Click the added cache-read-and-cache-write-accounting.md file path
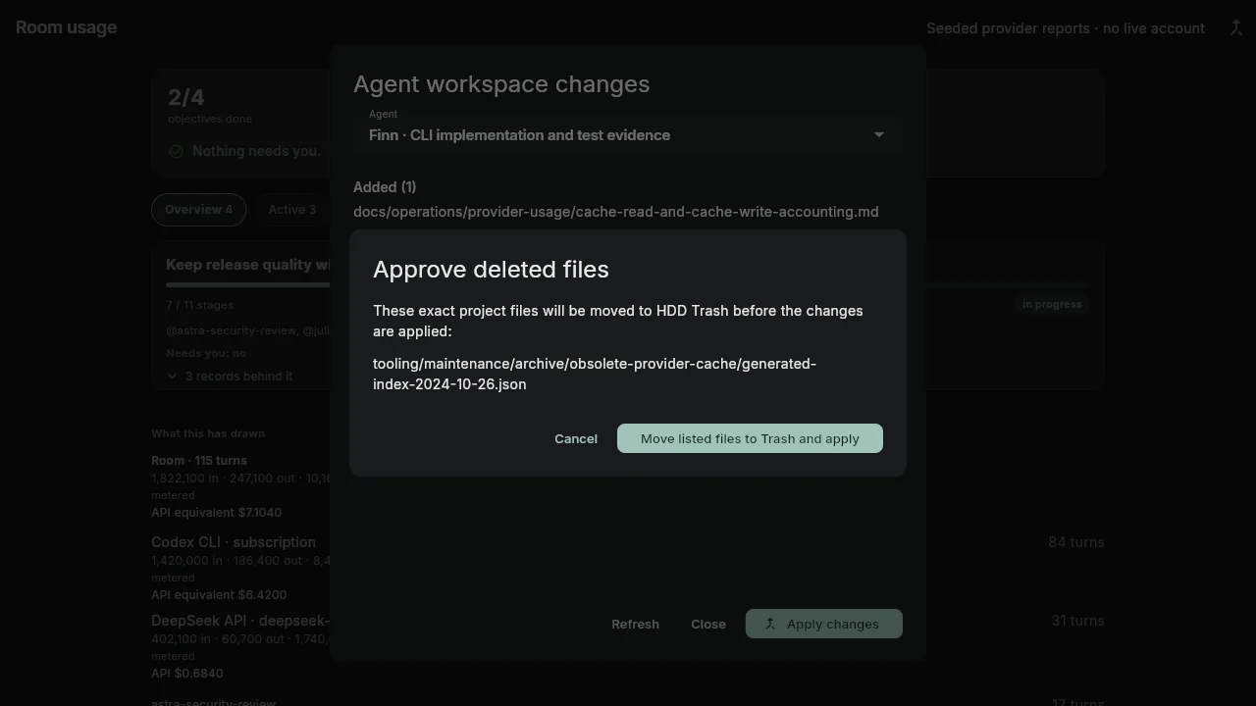Viewport: 1256px width, 706px height. pyautogui.click(x=616, y=212)
